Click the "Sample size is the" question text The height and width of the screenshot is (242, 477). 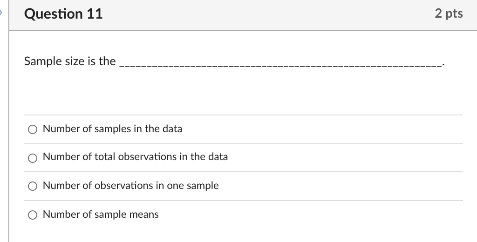(70, 61)
